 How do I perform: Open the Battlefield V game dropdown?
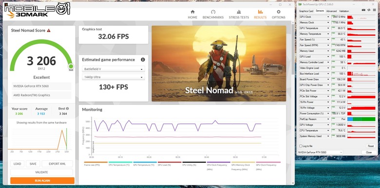point(114,69)
